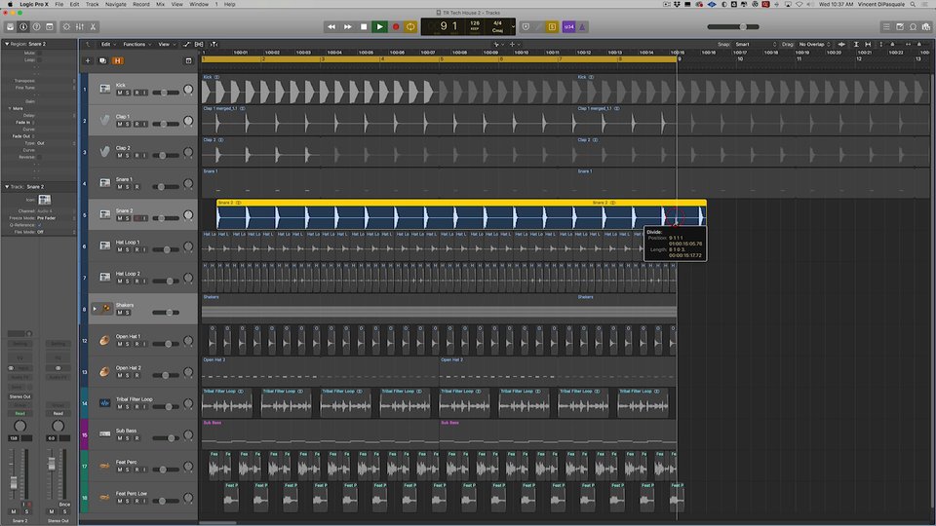Toggle the yellow Solo button in control bar

[552, 27]
